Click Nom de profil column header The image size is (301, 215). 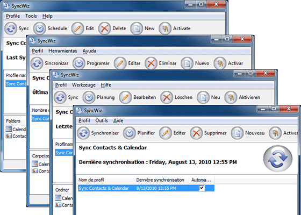point(105,180)
